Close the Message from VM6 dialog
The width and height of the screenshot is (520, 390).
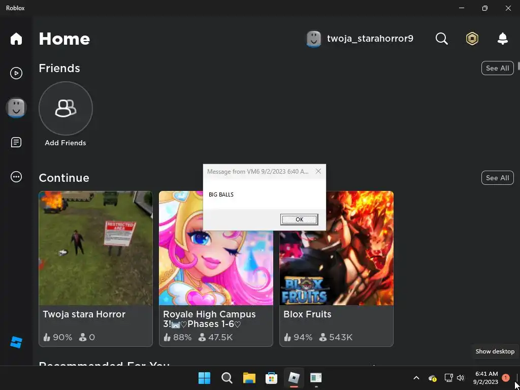(318, 171)
